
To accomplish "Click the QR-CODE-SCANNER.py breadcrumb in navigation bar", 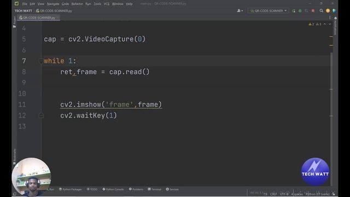I will pos(54,11).
